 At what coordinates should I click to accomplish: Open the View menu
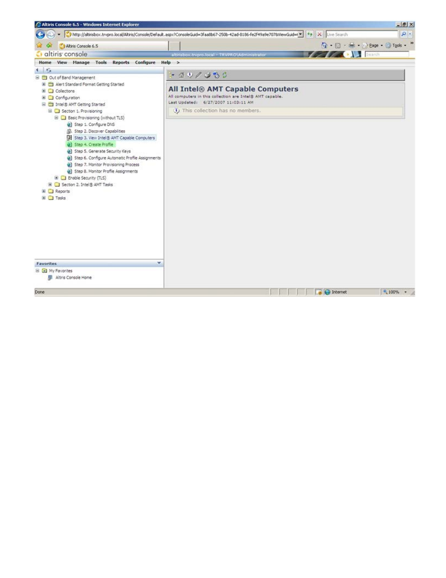click(x=62, y=62)
